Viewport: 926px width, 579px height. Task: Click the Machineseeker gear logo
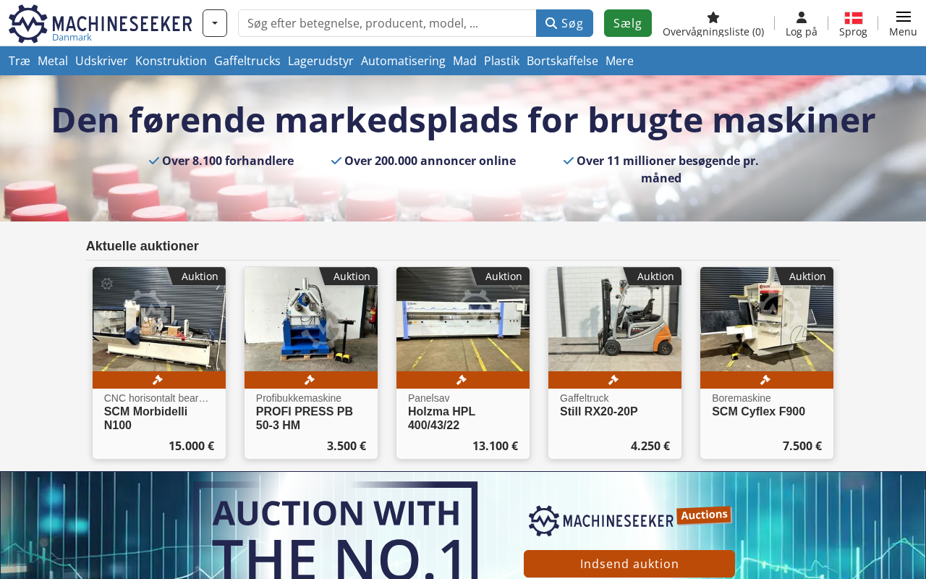coord(27,23)
